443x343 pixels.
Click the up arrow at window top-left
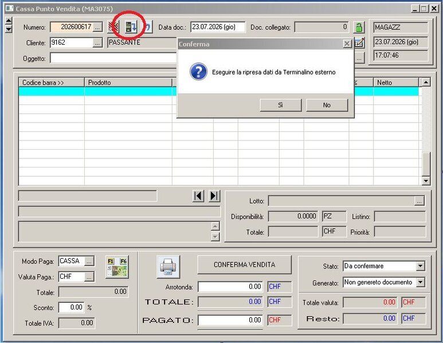tap(9, 21)
